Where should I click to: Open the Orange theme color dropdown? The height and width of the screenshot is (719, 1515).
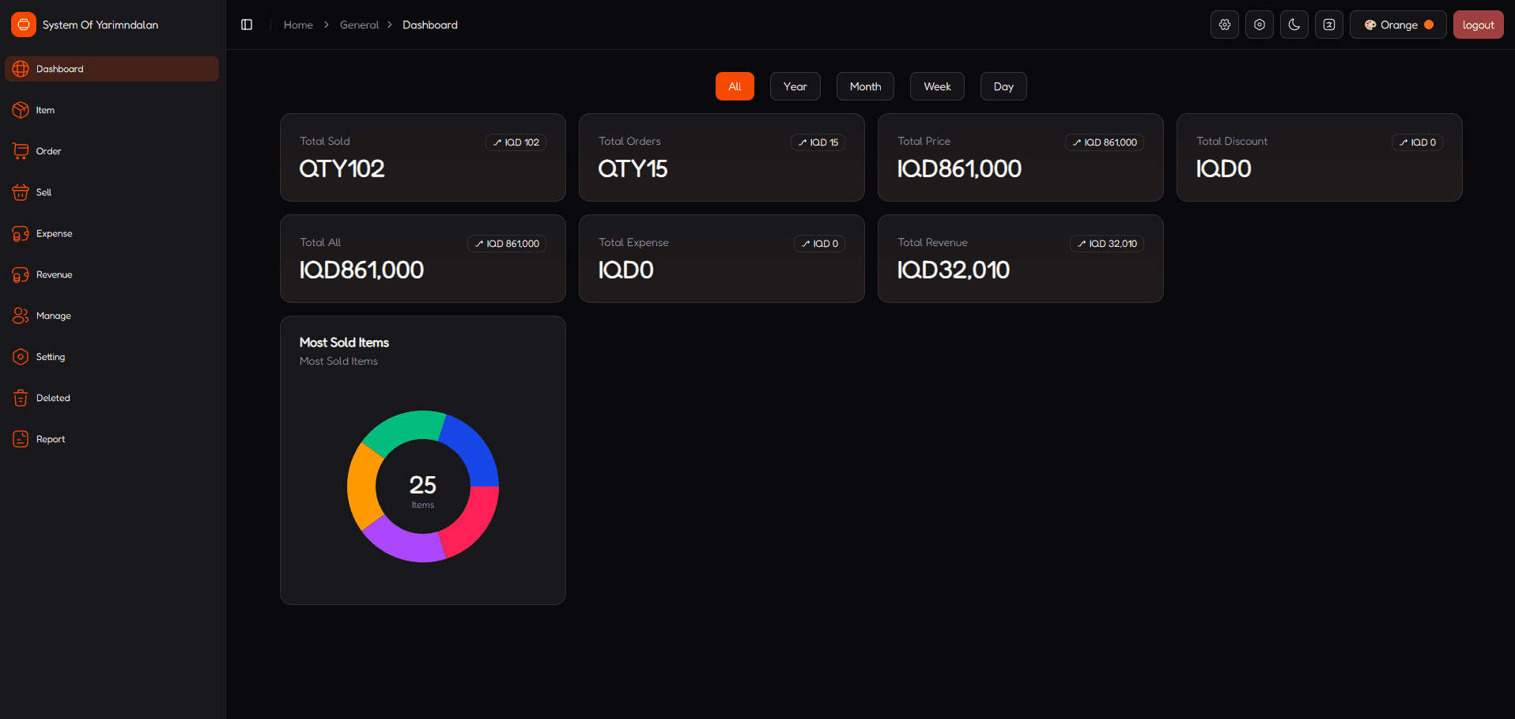1397,25
